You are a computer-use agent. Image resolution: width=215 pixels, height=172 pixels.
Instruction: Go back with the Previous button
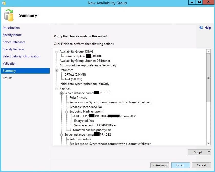[160, 165]
